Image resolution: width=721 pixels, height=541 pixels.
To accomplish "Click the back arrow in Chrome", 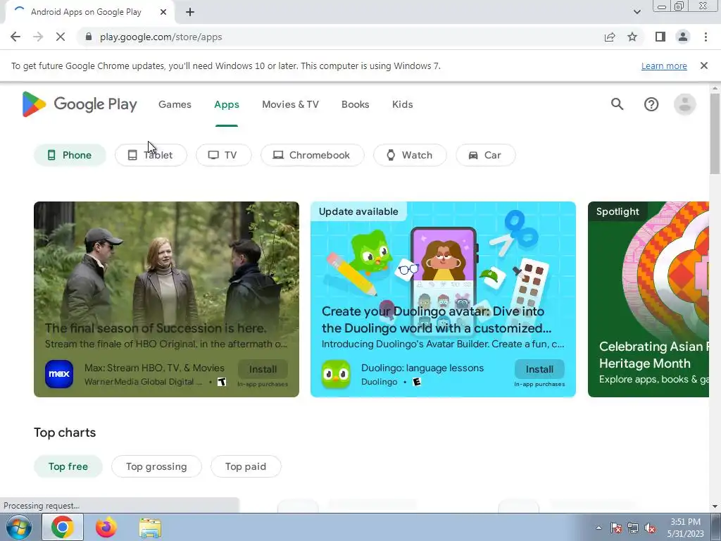I will [x=15, y=37].
